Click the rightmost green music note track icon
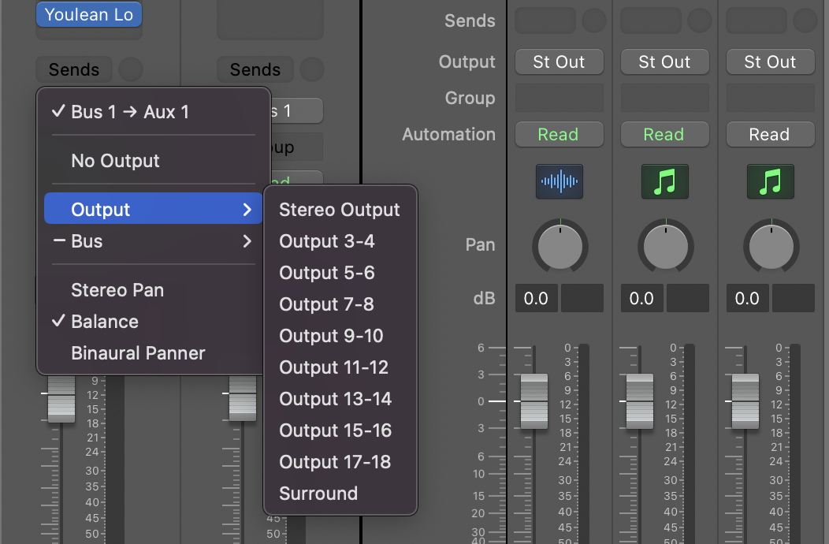829x544 pixels. pos(771,181)
